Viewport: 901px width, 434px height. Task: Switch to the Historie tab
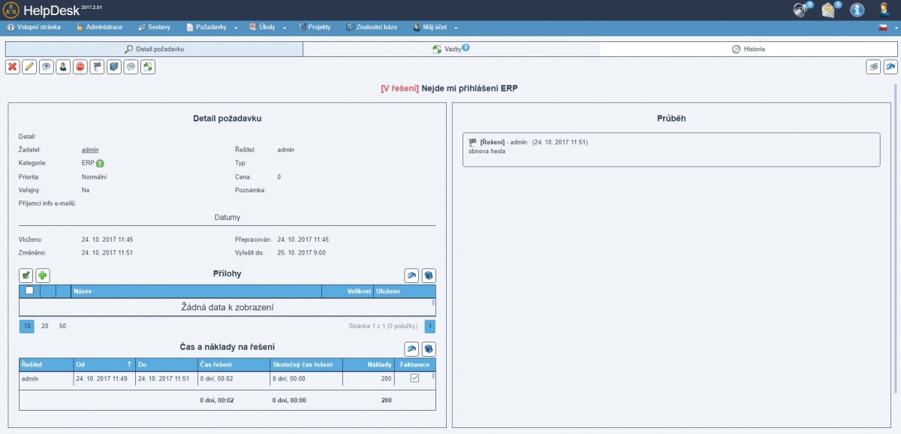pyautogui.click(x=749, y=49)
